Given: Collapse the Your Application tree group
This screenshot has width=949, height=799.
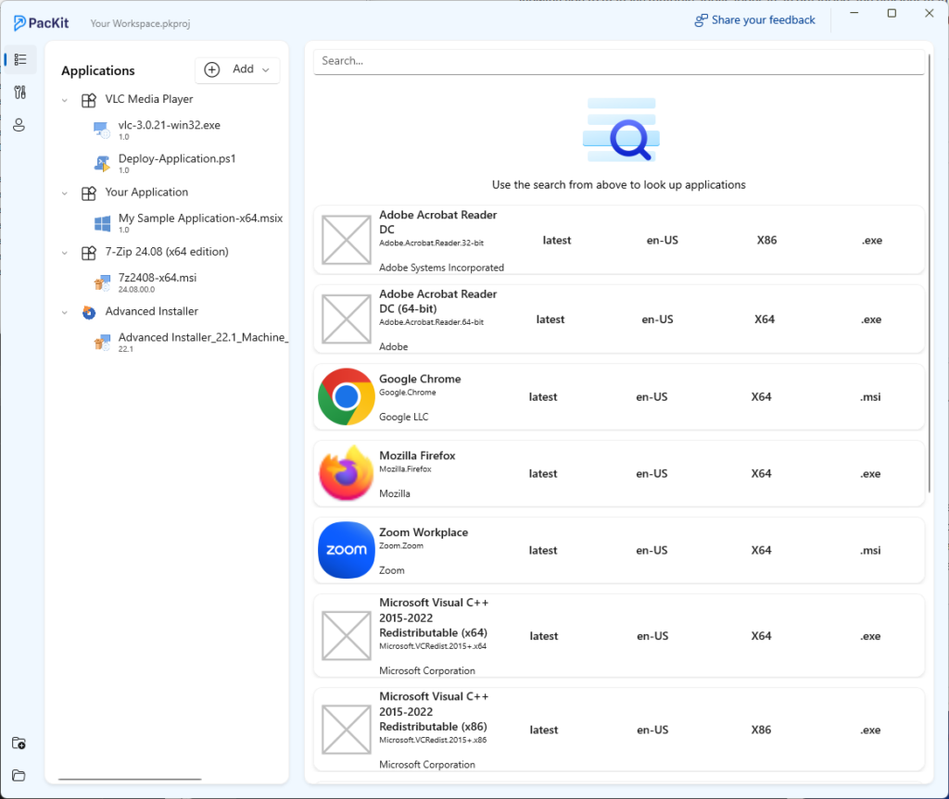Looking at the screenshot, I should click(x=63, y=192).
